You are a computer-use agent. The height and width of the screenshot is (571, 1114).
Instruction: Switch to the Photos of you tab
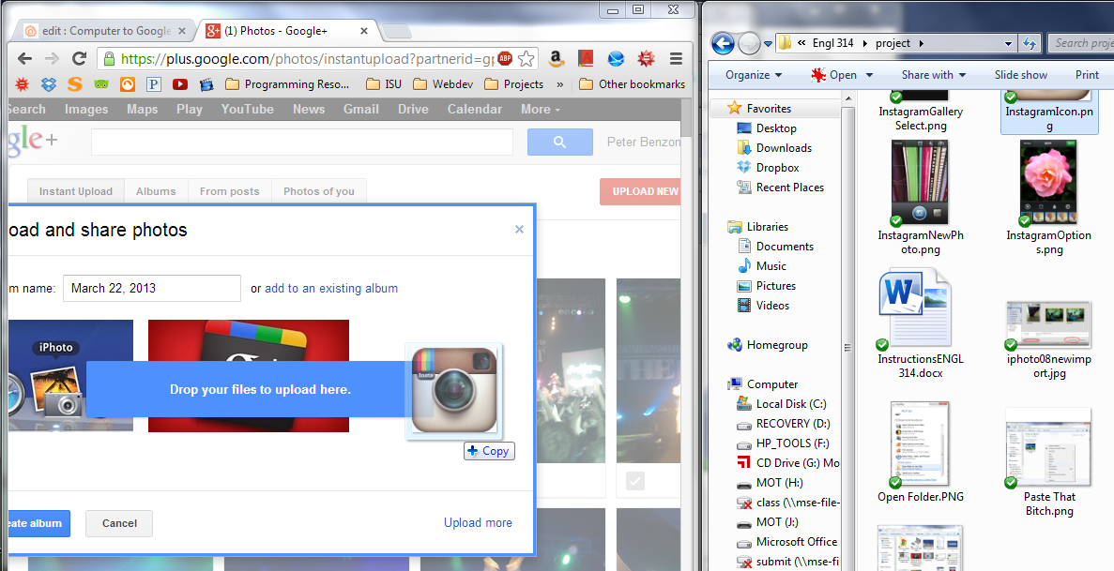[x=319, y=192]
